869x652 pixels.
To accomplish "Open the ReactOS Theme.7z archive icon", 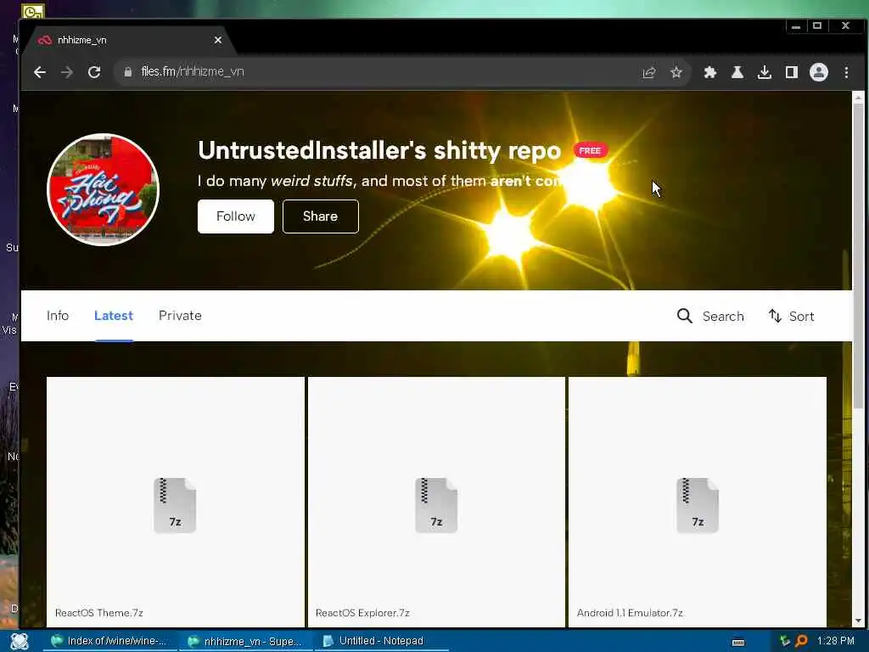I will click(x=175, y=506).
